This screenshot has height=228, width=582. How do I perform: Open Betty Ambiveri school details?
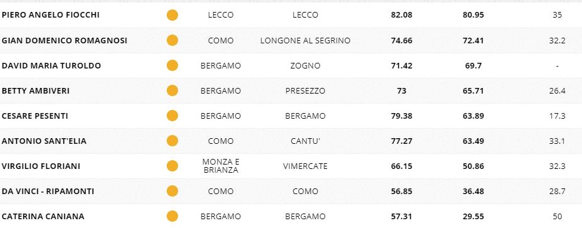point(36,91)
